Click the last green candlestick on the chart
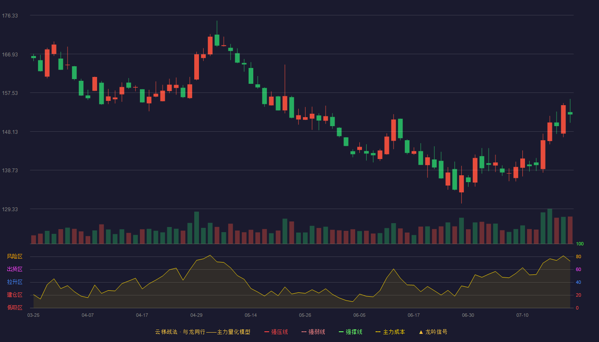 pos(570,113)
